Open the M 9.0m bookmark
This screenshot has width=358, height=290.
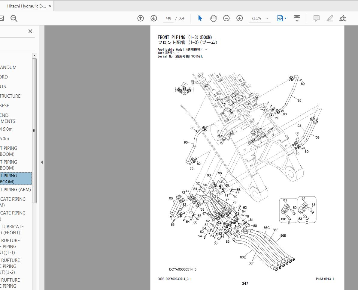point(6,129)
